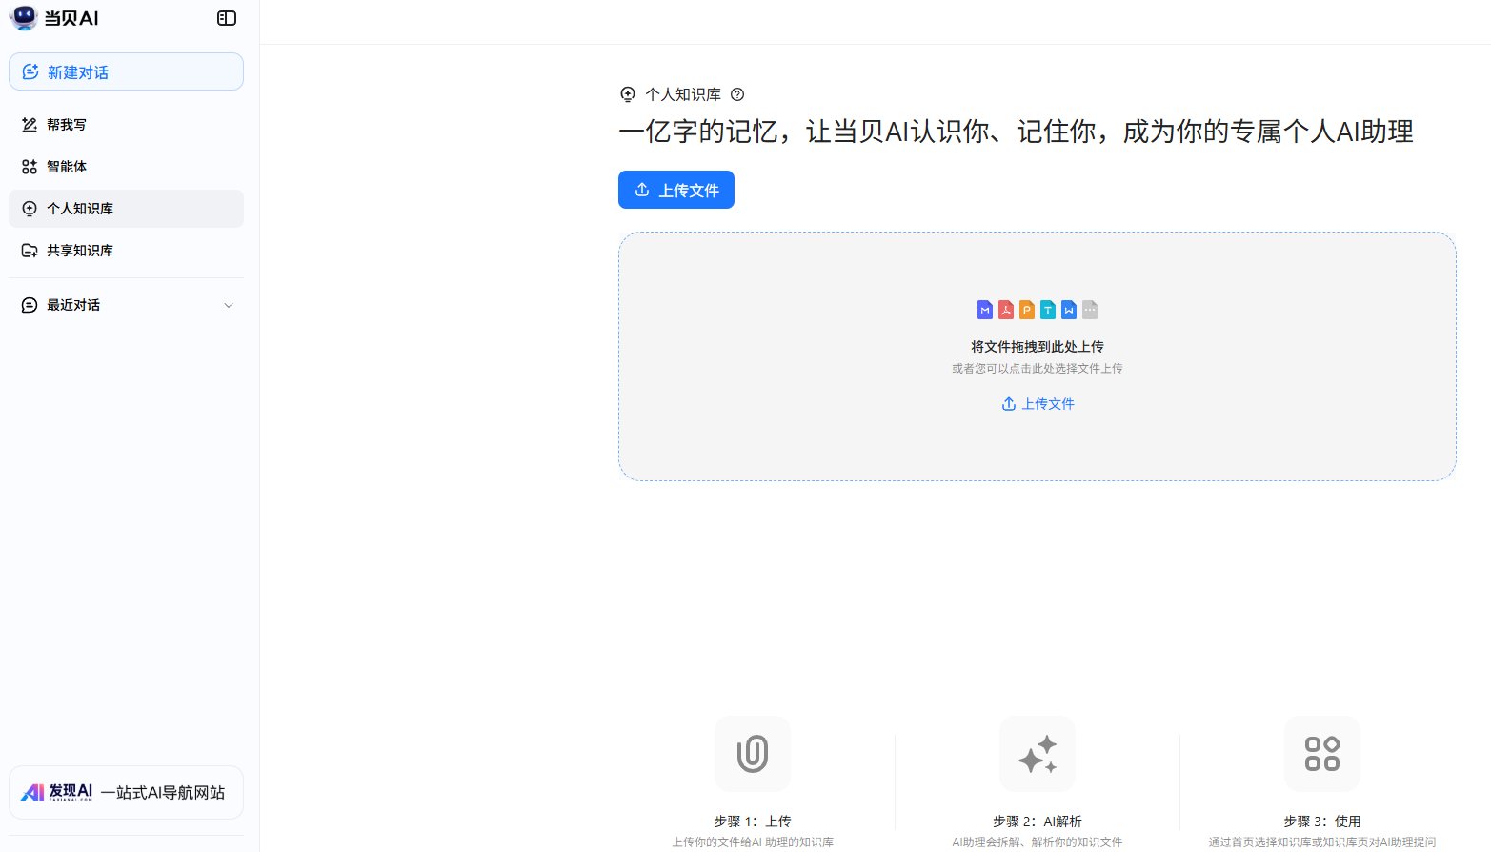Click the pencil icon next to 帮我写
Viewport: 1491px width, 852px height.
pos(30,125)
